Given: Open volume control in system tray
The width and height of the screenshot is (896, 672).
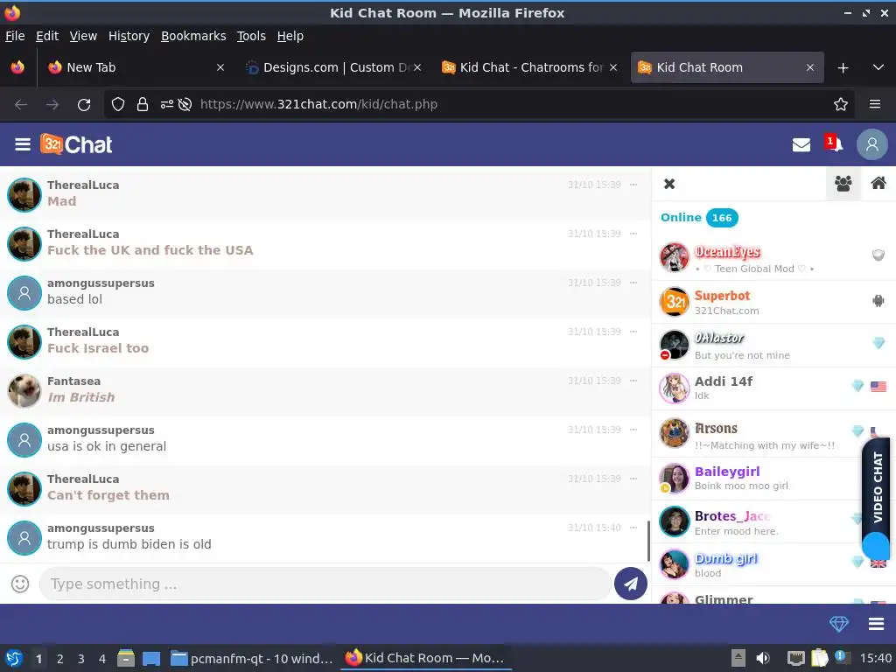Looking at the screenshot, I should point(763,658).
